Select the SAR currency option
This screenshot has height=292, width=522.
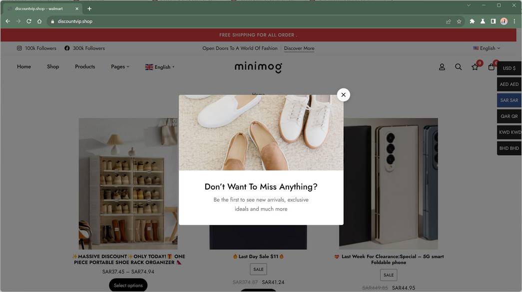[509, 100]
